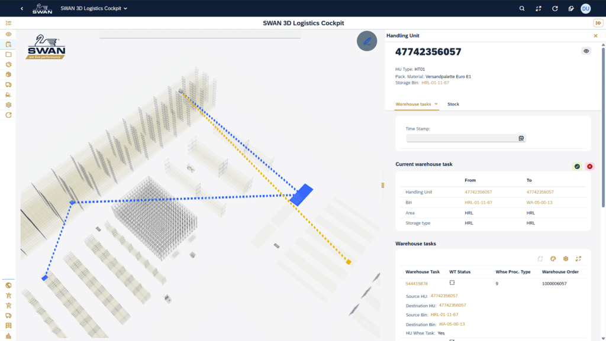Viewport: 606px width, 341px height.
Task: Click the Whse Proc. Type column header
Action: coord(513,272)
